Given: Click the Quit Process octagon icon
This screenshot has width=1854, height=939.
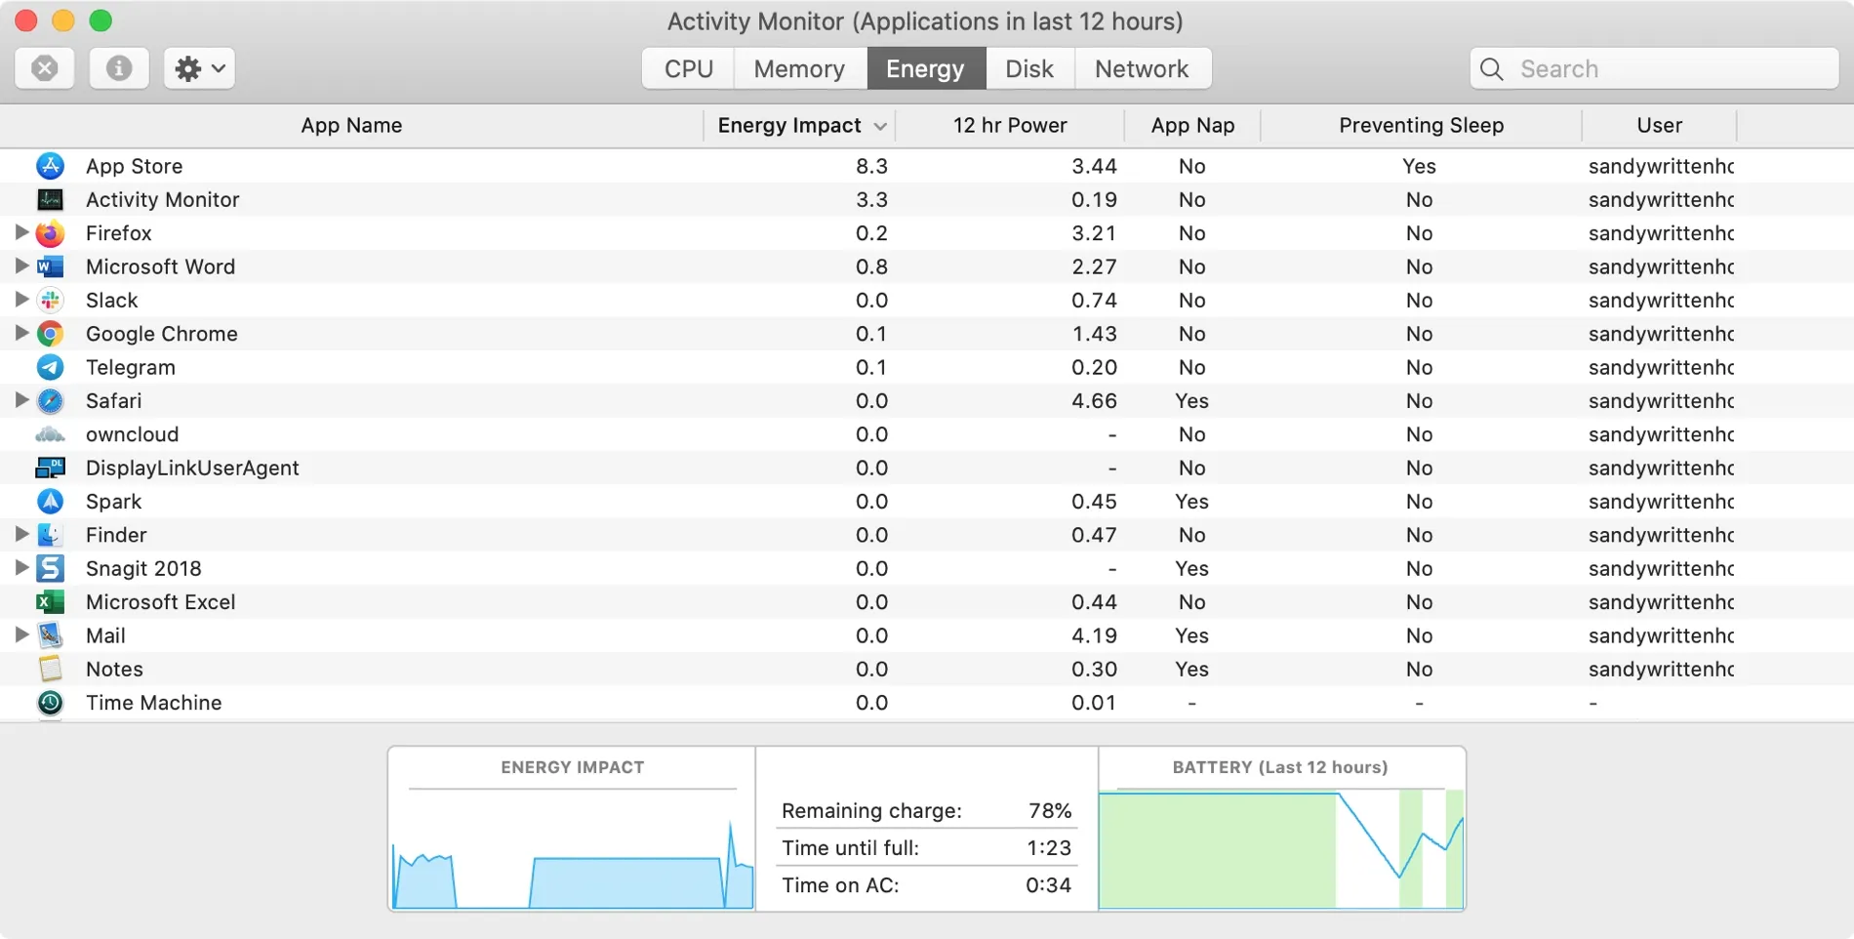Looking at the screenshot, I should coord(44,68).
